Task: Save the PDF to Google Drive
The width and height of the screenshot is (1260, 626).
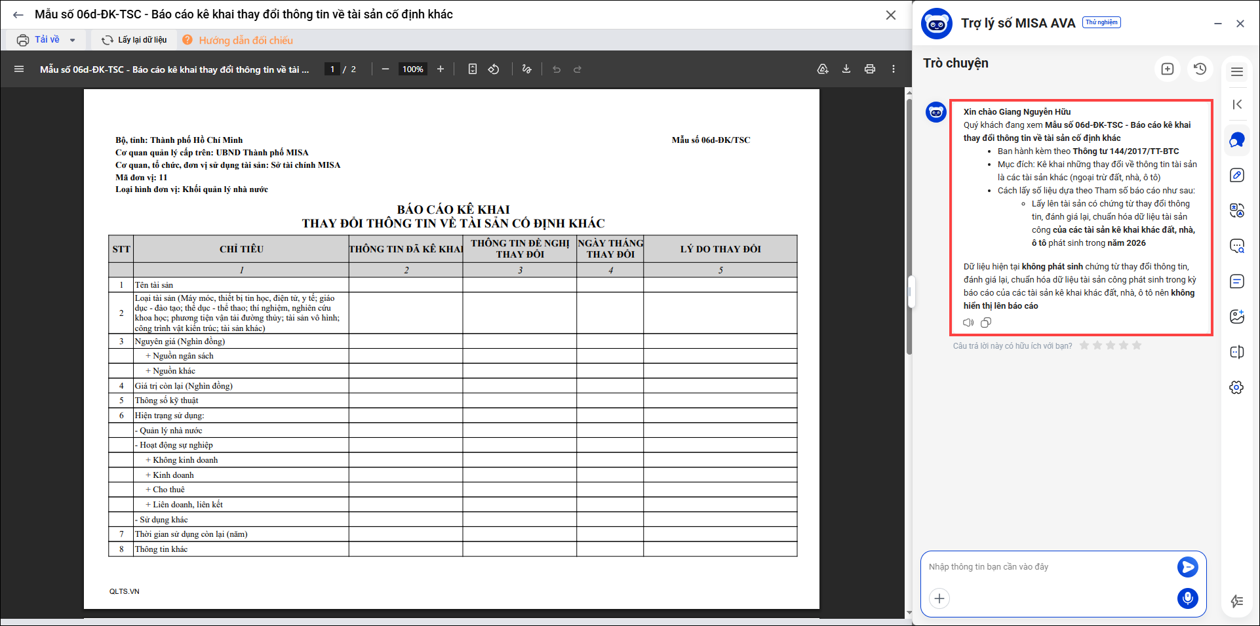Action: coord(823,69)
